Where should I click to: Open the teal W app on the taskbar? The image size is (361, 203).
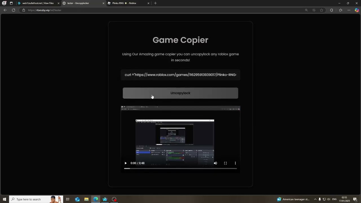tap(105, 199)
